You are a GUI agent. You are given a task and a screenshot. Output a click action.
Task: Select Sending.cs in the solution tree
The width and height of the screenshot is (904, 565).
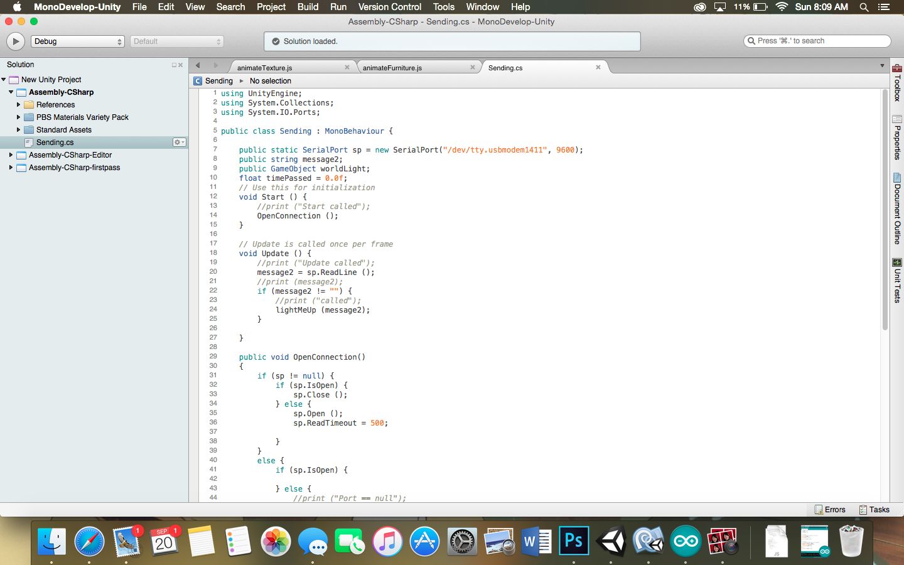tap(94, 143)
